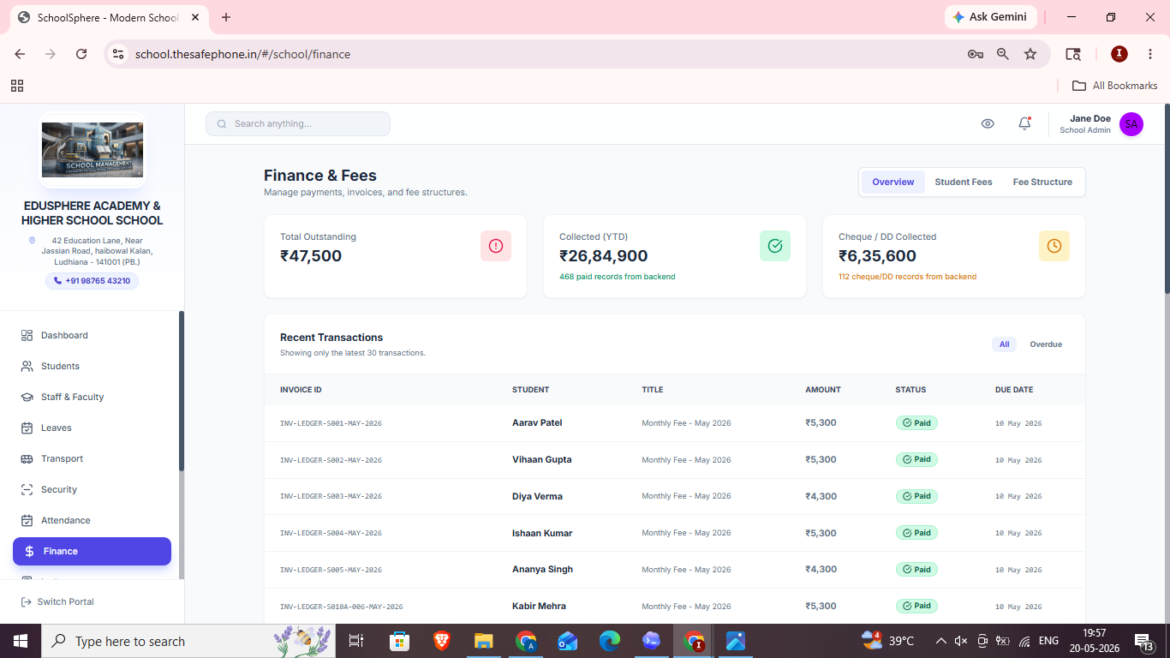
Task: Click the Ask Gemini button
Action: (990, 17)
